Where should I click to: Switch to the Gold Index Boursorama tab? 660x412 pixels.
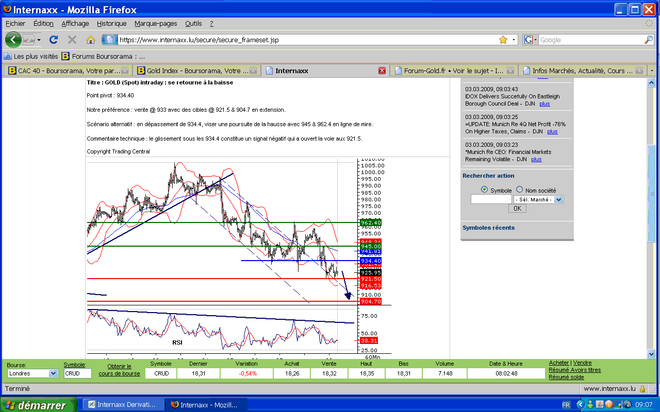[196, 71]
